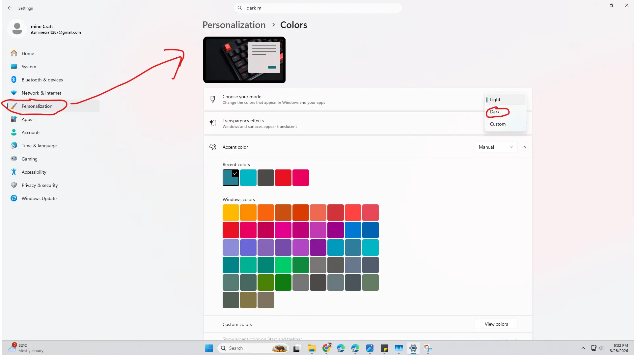Click the View colors button
The width and height of the screenshot is (634, 355).
(x=496, y=324)
